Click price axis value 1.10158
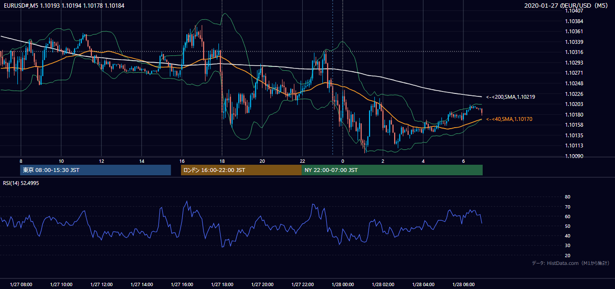The width and height of the screenshot is (615, 289). click(574, 125)
